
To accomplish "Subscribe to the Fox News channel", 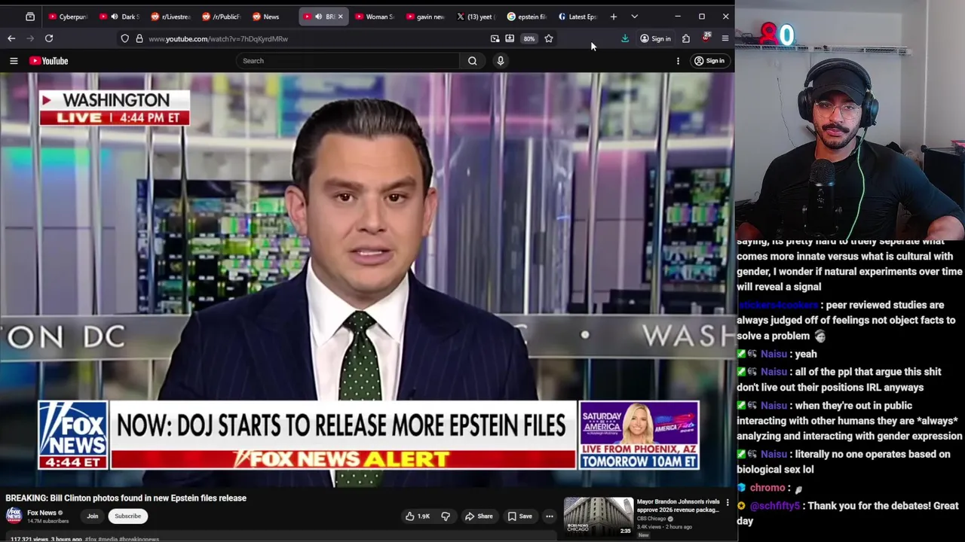I will pyautogui.click(x=127, y=516).
